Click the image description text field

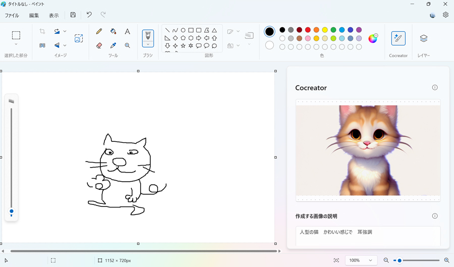(368, 236)
